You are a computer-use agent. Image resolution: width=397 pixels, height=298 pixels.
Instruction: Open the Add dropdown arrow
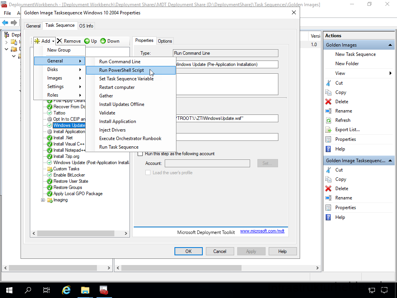[x=53, y=41]
